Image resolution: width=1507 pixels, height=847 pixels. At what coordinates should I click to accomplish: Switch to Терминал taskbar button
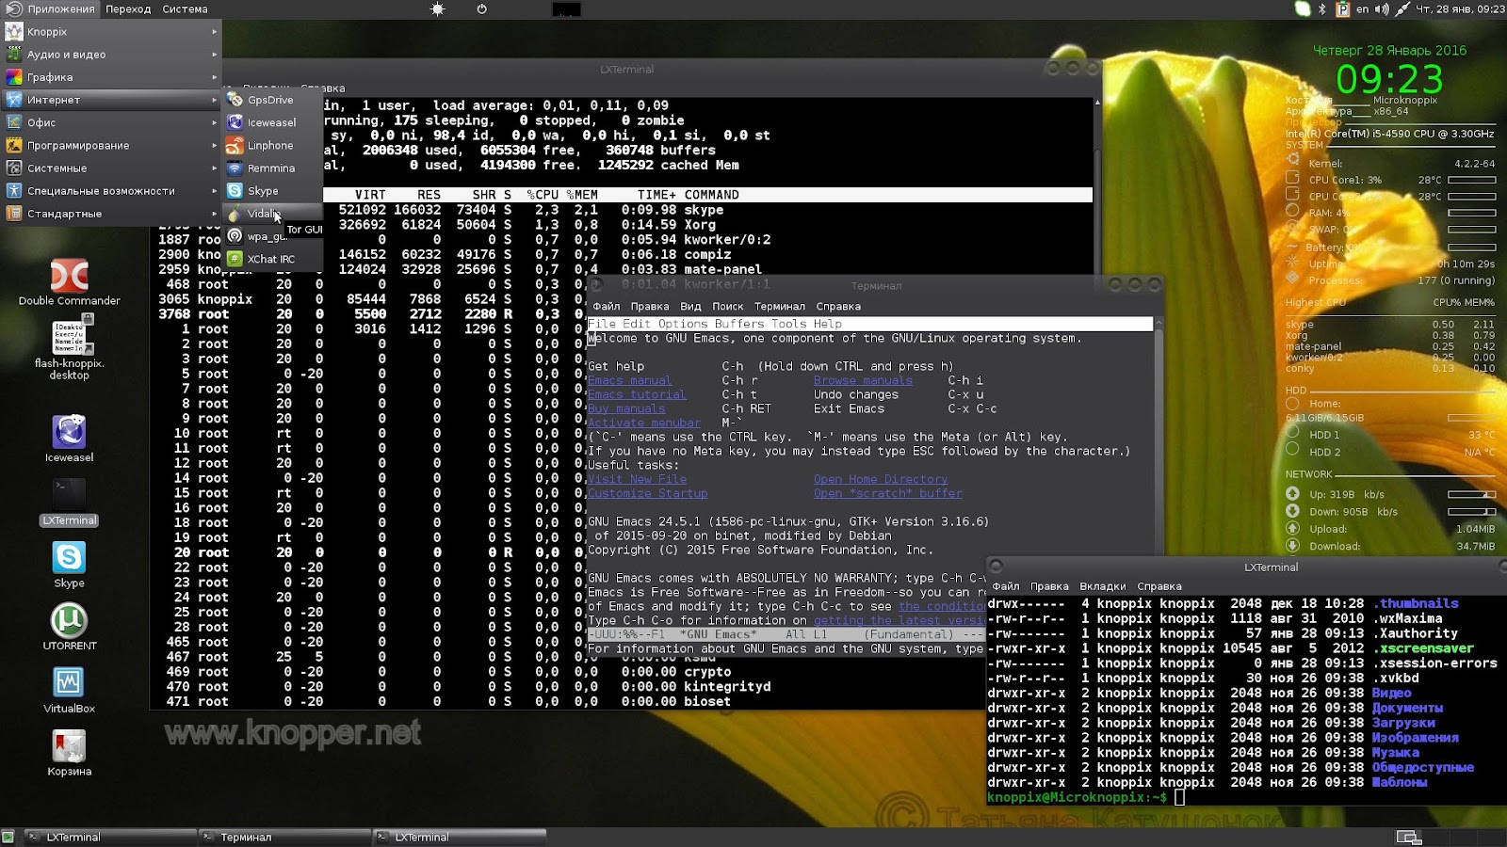tap(285, 837)
